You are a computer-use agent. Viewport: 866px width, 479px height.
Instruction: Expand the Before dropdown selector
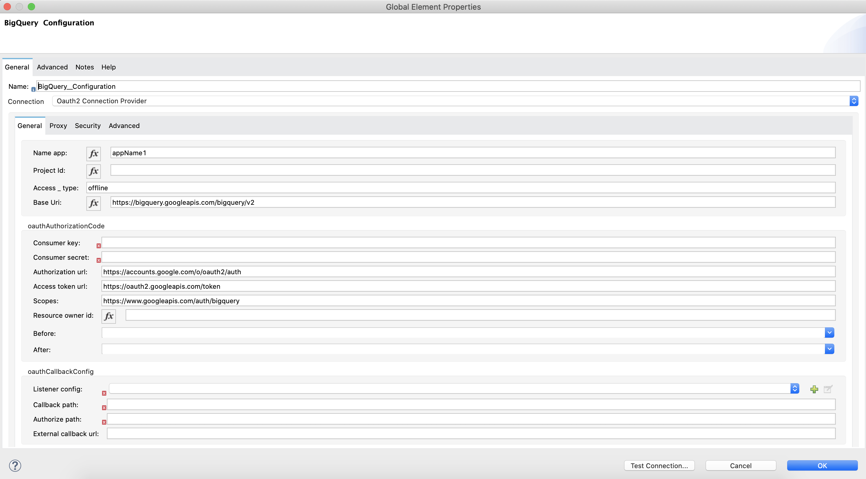coord(829,333)
